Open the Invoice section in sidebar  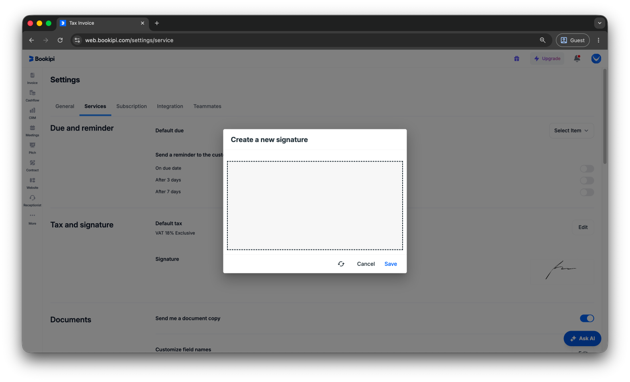32,78
